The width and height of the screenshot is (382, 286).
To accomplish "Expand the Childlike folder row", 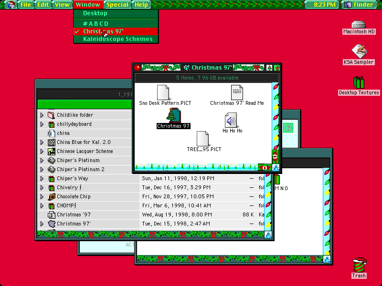I will click(42, 115).
